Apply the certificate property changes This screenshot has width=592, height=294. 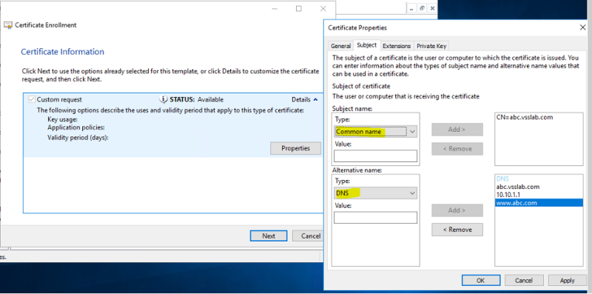click(x=567, y=281)
